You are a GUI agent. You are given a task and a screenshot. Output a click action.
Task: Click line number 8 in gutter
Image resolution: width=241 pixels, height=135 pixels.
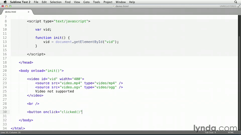pyautogui.click(x=6, y=21)
